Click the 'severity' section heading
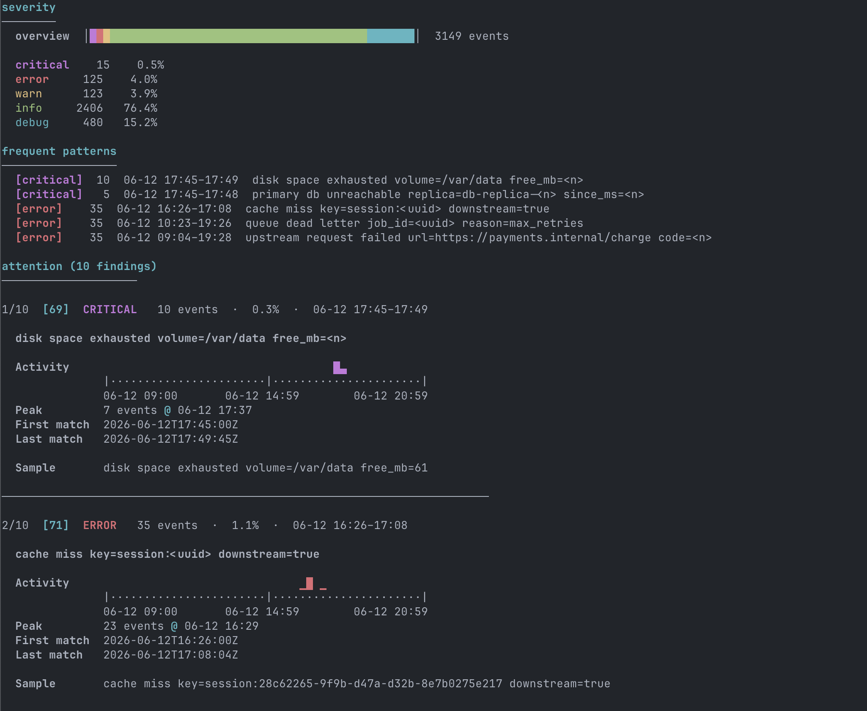867x711 pixels. pyautogui.click(x=29, y=7)
